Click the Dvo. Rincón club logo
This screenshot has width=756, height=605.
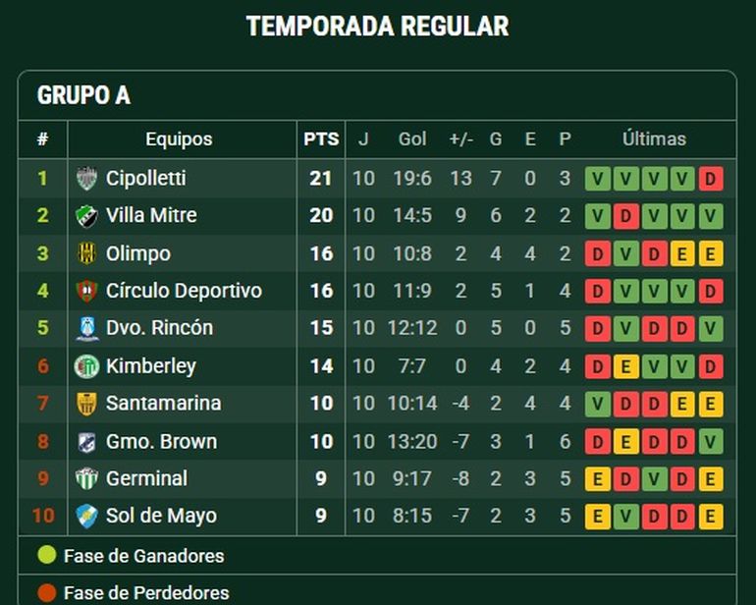pos(87,329)
